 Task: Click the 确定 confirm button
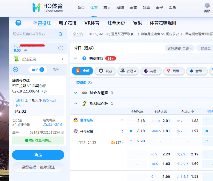(x=38, y=155)
